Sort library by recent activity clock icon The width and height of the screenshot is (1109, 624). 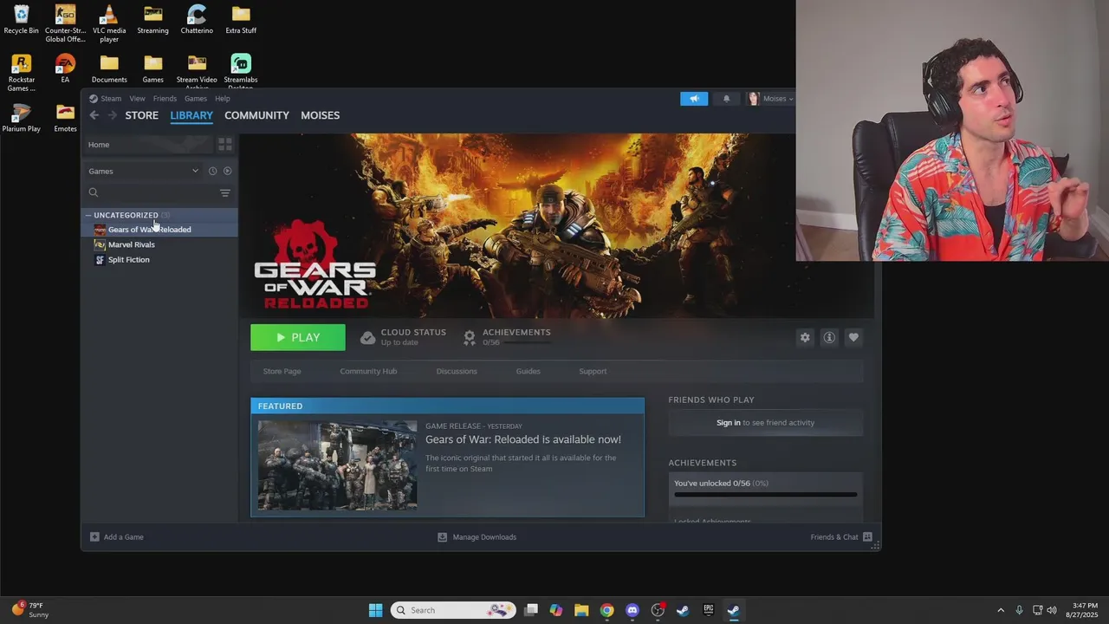pyautogui.click(x=212, y=172)
